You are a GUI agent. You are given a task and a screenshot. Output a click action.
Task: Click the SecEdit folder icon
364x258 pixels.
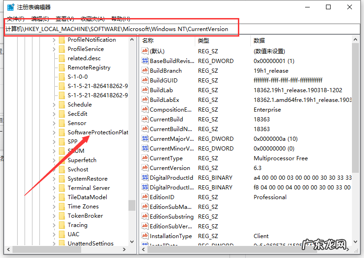click(x=62, y=114)
